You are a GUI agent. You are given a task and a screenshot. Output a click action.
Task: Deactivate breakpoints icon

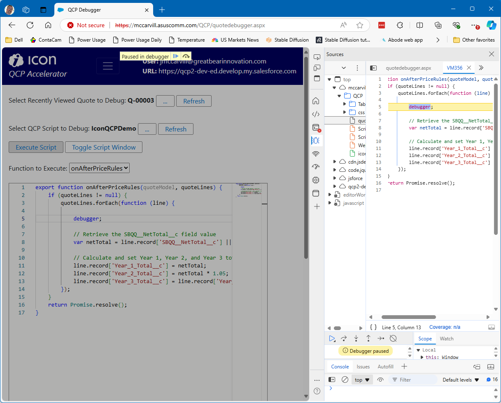pyautogui.click(x=393, y=338)
